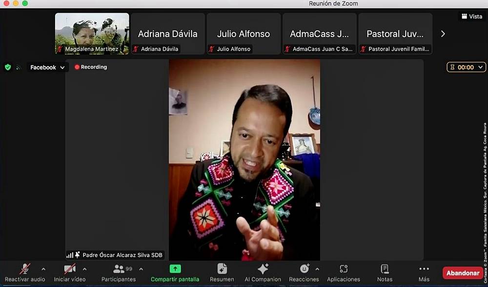Click the red Abandonar button
Viewport: 488px width, 287px height.
point(463,273)
